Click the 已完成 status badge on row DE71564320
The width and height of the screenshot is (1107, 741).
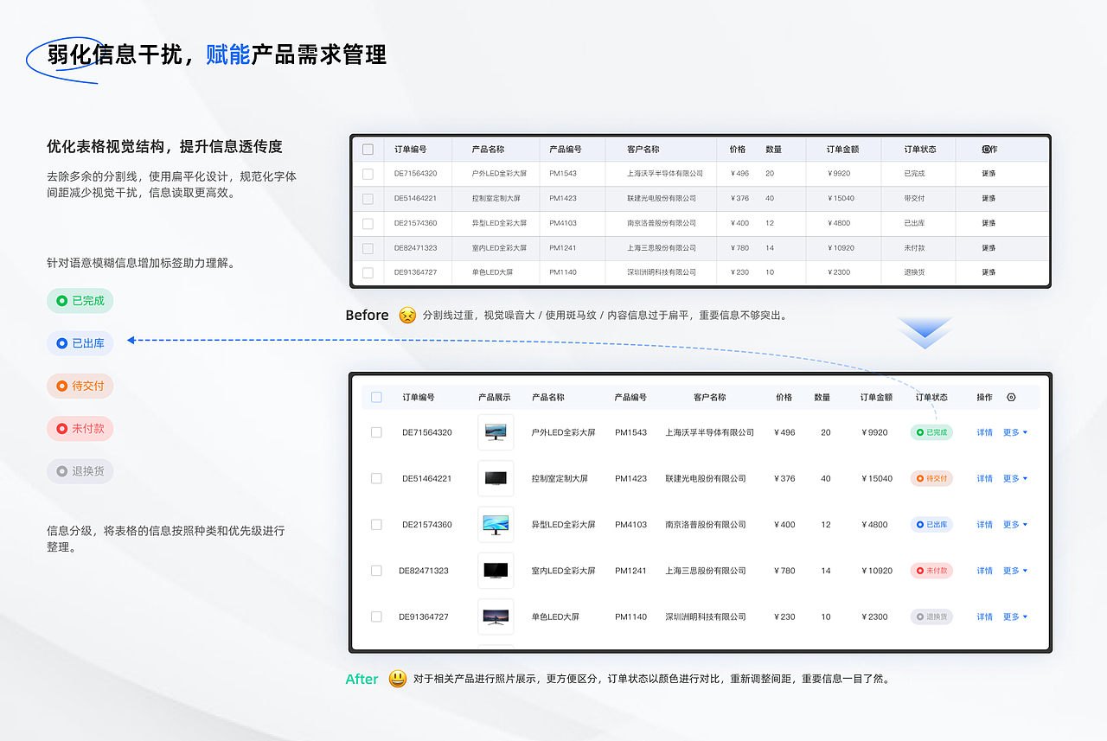(x=931, y=431)
